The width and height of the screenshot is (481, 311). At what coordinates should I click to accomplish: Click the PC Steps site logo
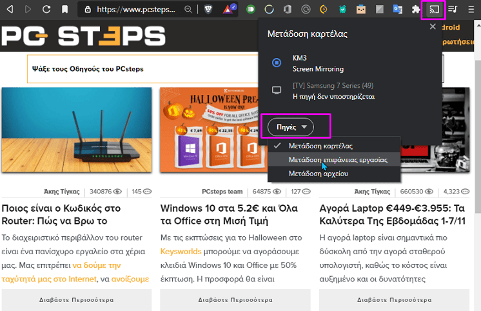(83, 35)
